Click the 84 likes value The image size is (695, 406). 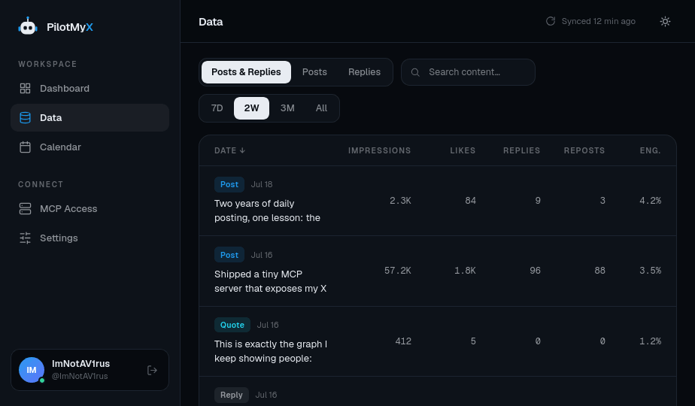pyautogui.click(x=470, y=201)
